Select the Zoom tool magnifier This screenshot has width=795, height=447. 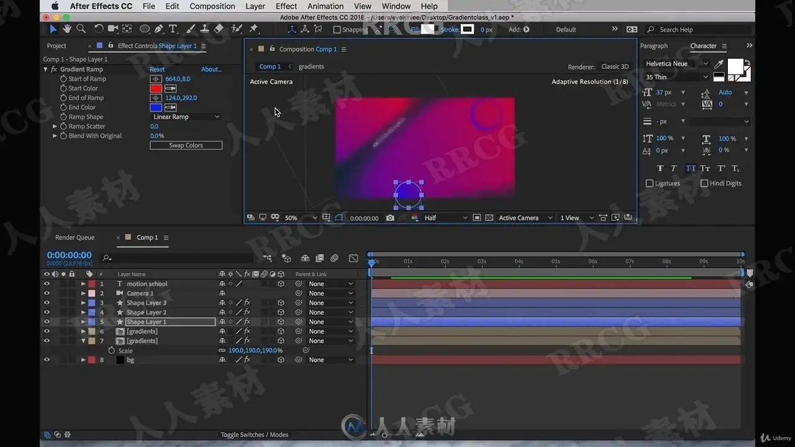point(81,29)
